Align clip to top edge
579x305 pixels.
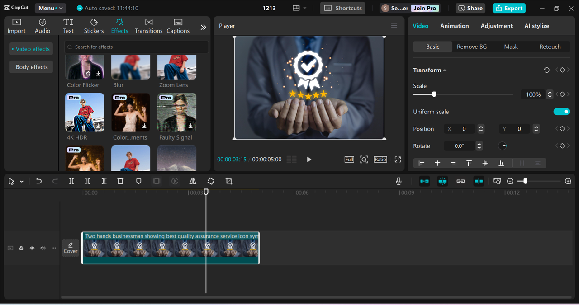click(469, 163)
